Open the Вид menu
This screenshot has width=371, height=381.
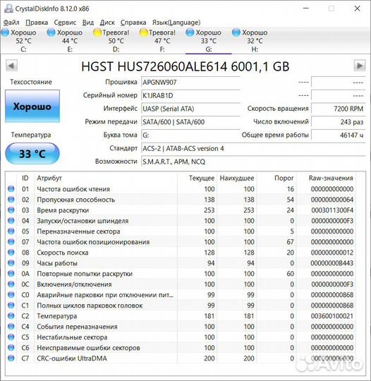point(88,23)
